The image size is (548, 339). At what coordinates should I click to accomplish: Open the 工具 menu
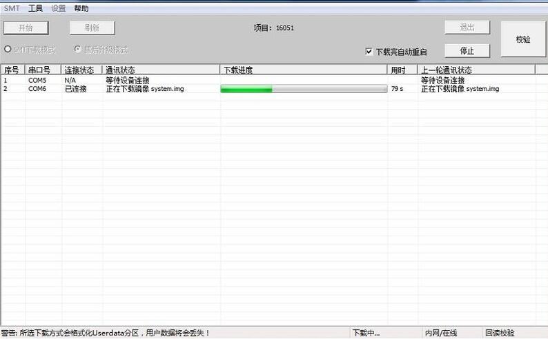click(x=35, y=8)
